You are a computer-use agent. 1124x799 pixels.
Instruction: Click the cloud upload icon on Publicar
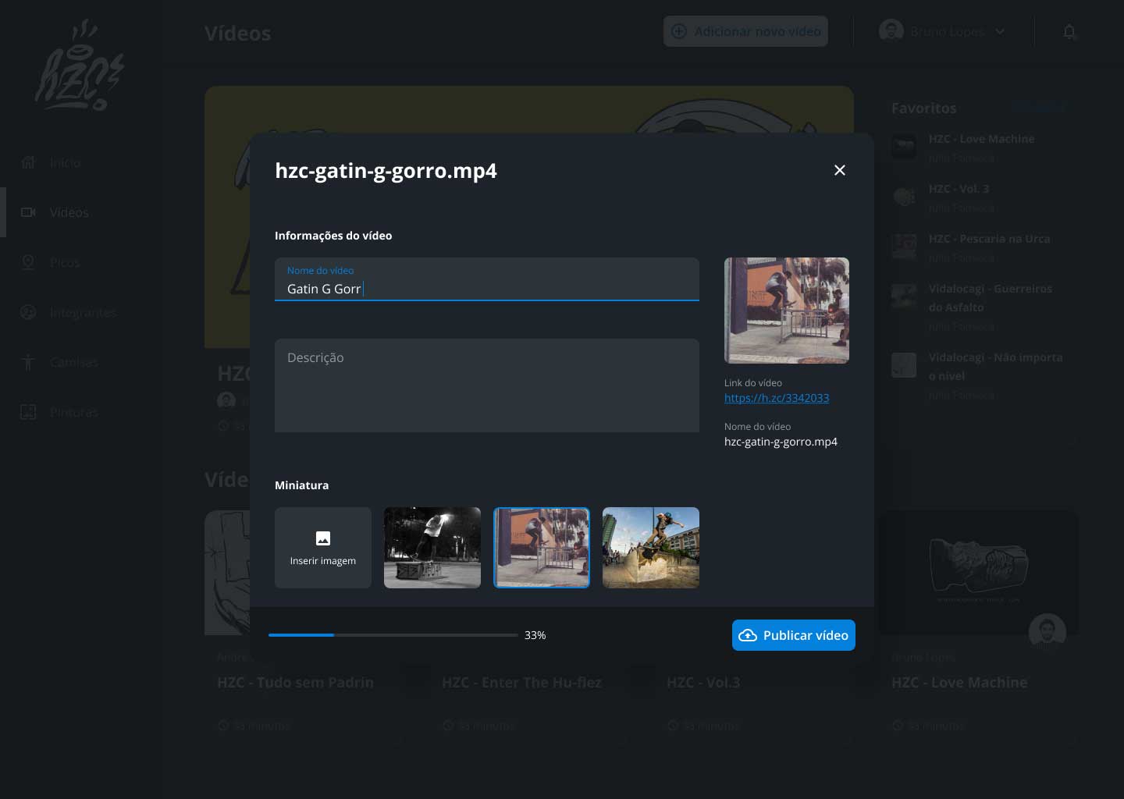[748, 635]
